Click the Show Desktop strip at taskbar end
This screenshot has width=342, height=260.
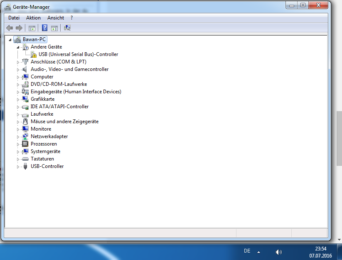[x=340, y=252]
